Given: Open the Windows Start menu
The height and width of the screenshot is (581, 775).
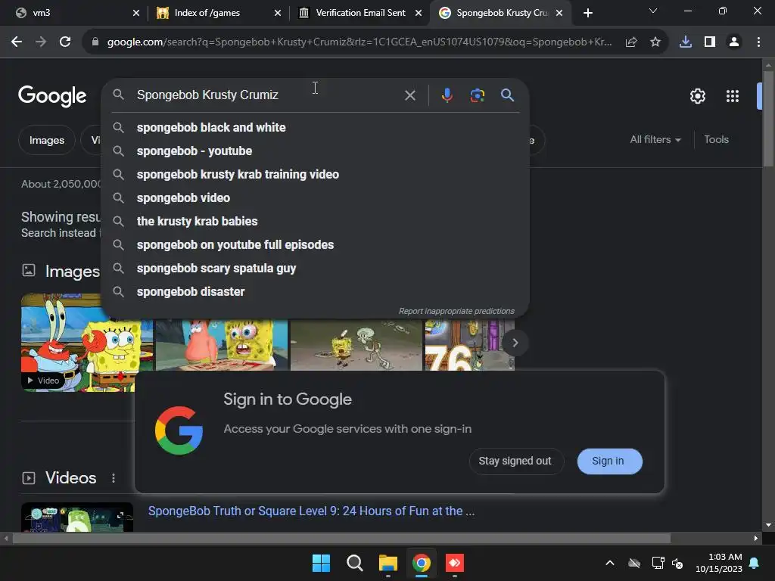Looking at the screenshot, I should click(321, 563).
